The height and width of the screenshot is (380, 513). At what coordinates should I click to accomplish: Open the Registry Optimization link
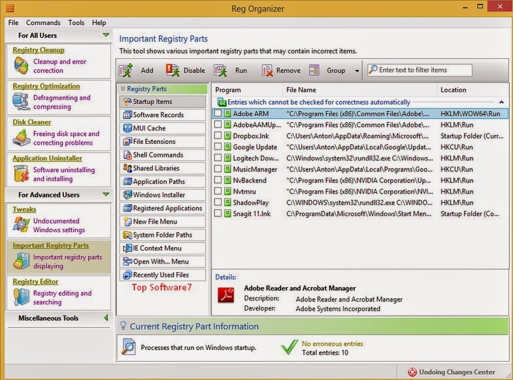[46, 86]
